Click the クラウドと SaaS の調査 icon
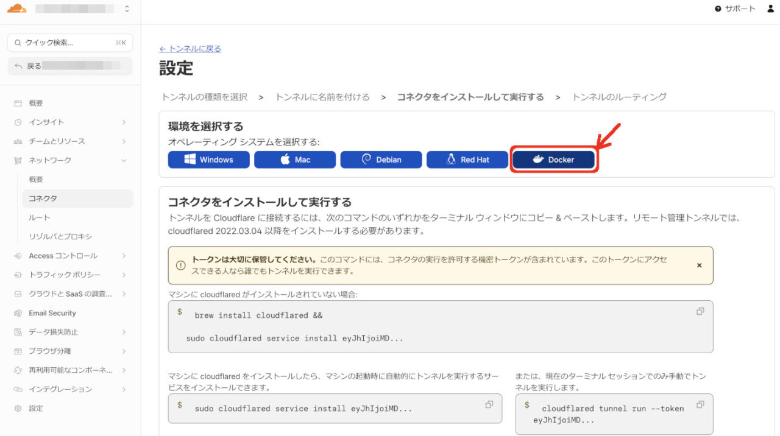The image size is (780, 436). (18, 294)
